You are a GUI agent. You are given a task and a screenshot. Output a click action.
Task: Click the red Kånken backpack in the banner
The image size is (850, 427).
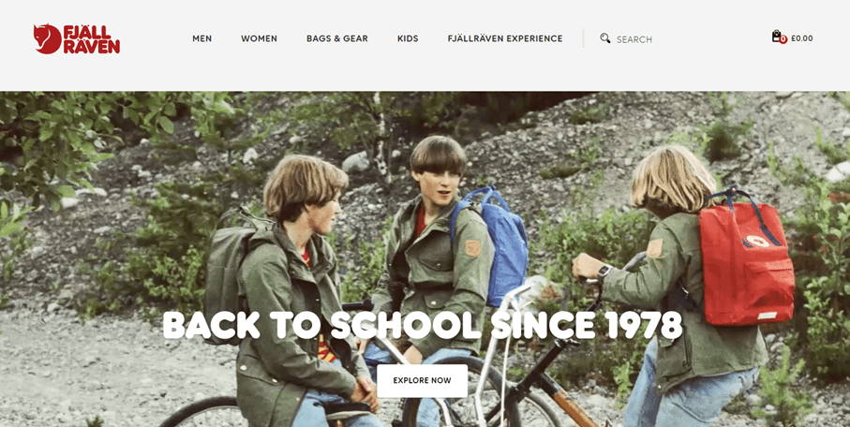click(x=747, y=261)
